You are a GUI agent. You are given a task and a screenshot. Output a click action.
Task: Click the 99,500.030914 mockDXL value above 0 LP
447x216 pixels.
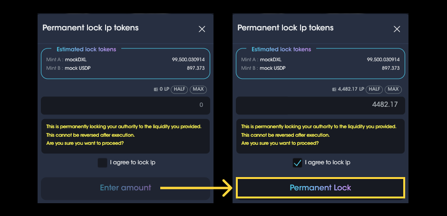pos(188,60)
